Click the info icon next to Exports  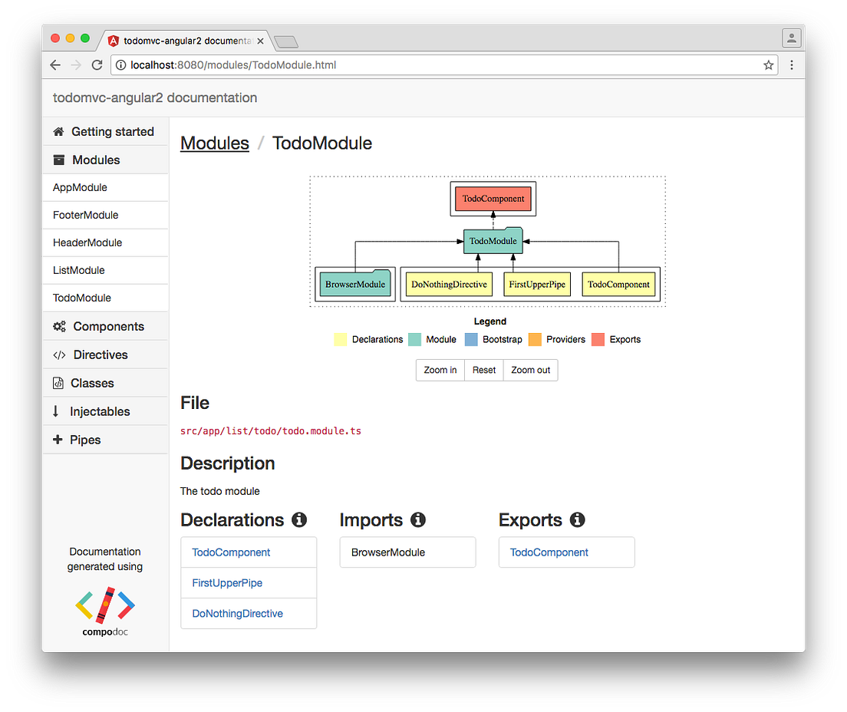[x=578, y=519]
